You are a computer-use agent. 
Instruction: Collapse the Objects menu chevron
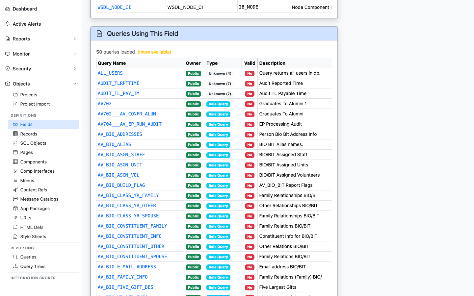pos(75,84)
